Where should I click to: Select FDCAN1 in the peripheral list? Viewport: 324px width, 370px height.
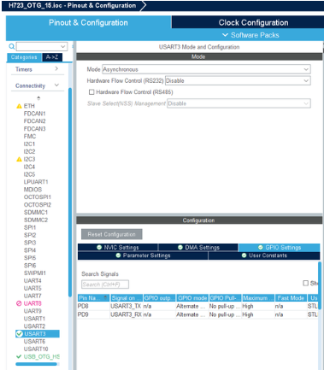(x=34, y=114)
